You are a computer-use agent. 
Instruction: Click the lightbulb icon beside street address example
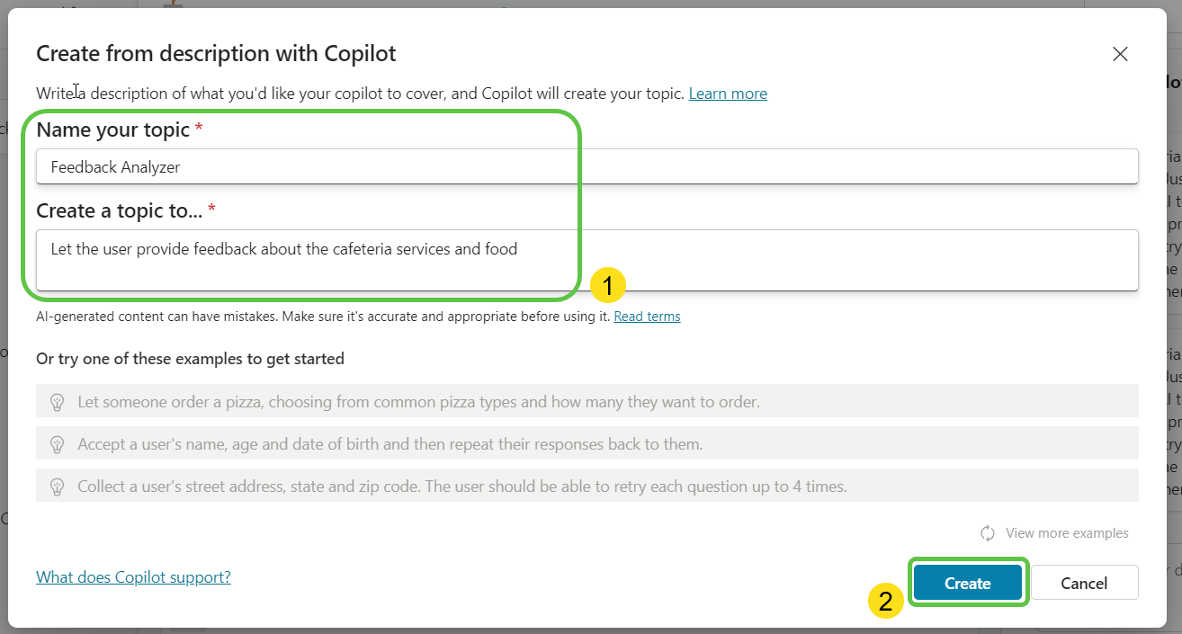coord(57,487)
